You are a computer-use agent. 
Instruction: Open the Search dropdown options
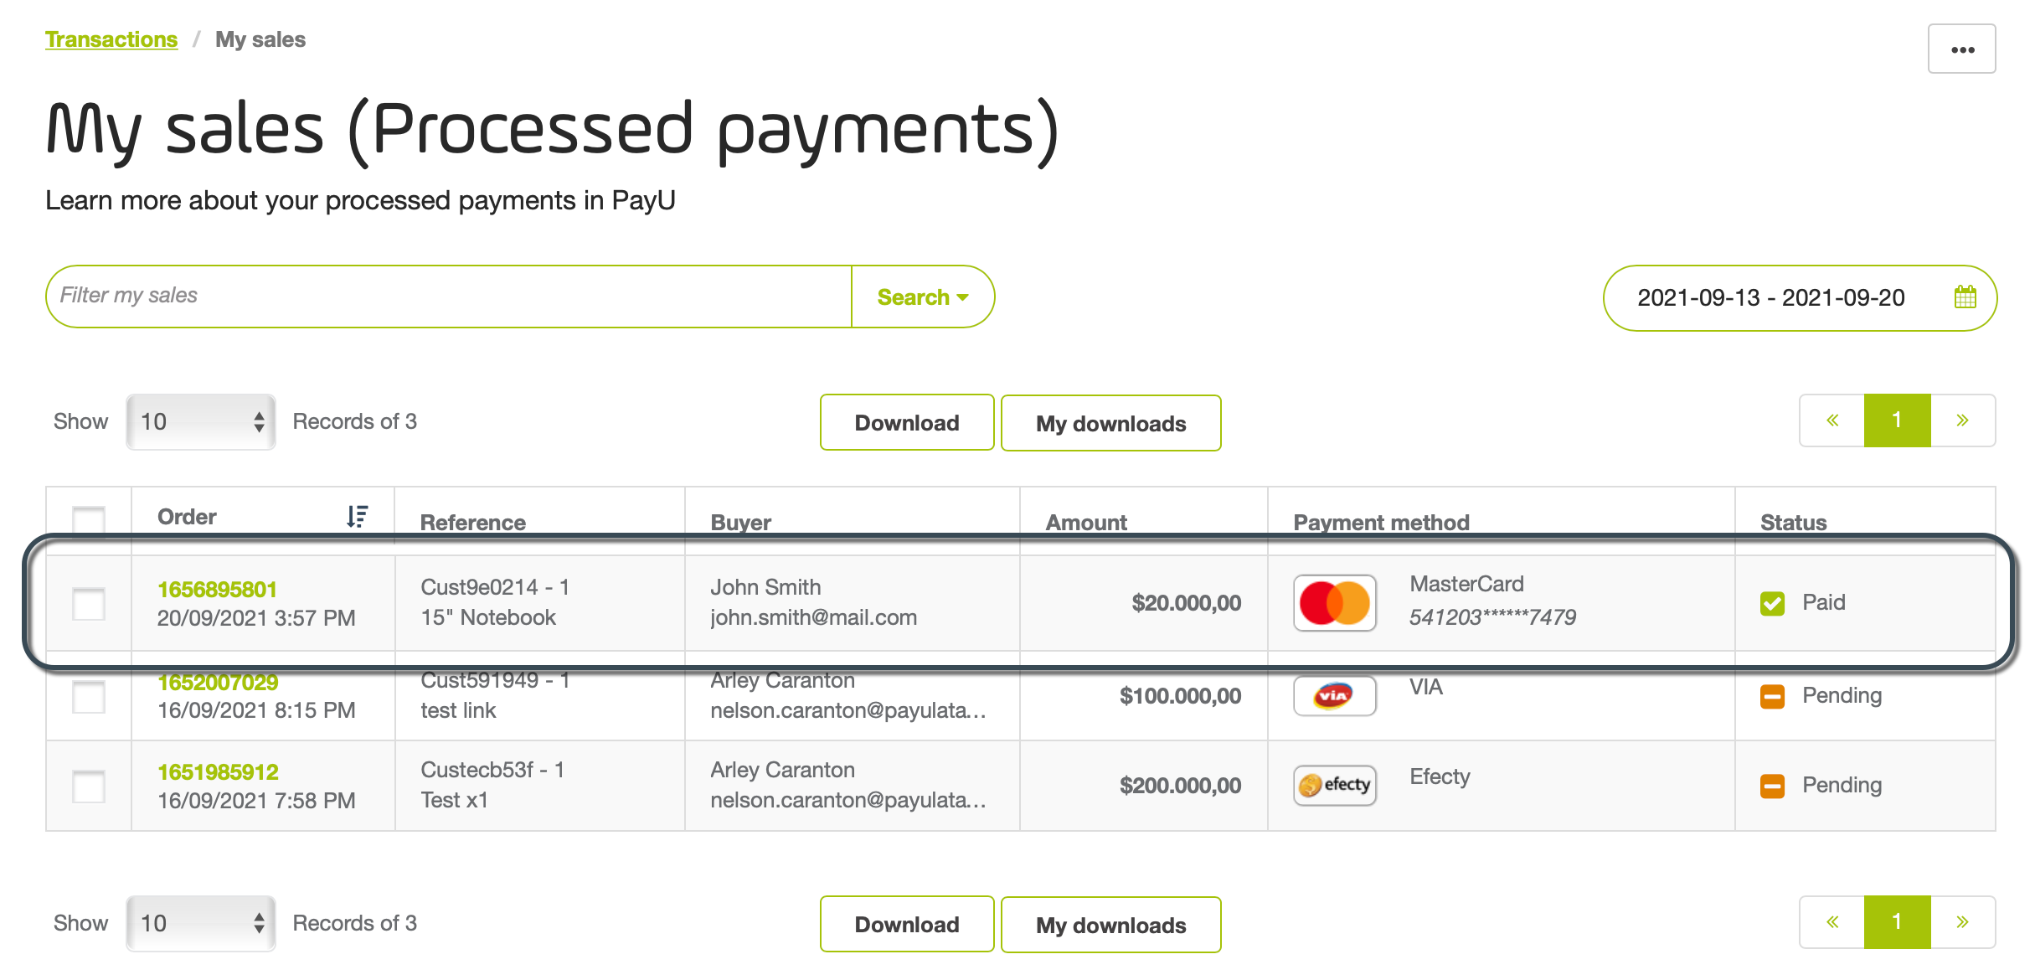click(923, 297)
